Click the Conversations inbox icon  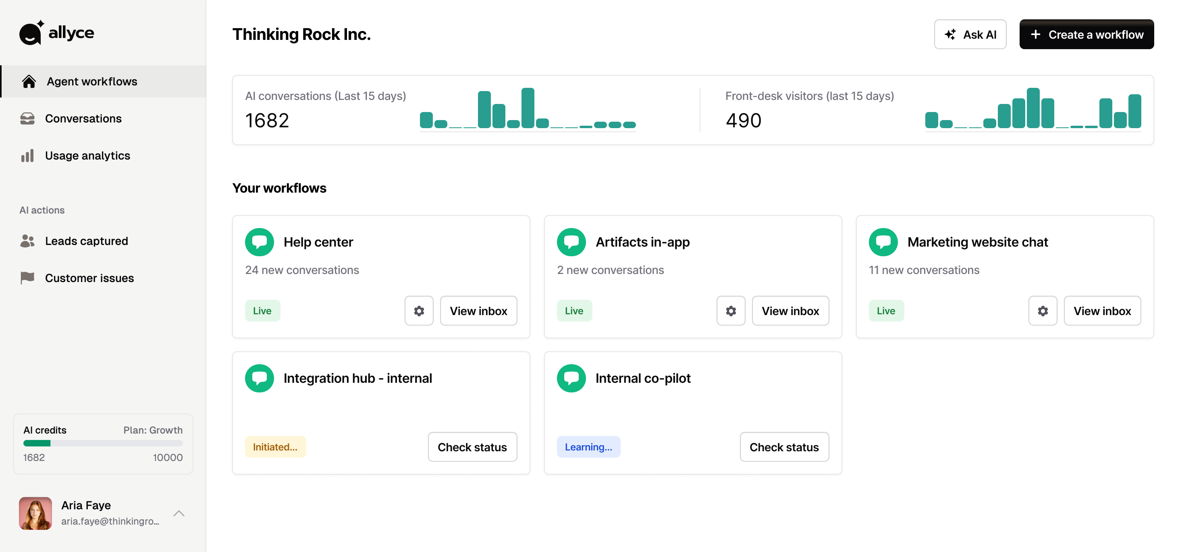pyautogui.click(x=27, y=118)
